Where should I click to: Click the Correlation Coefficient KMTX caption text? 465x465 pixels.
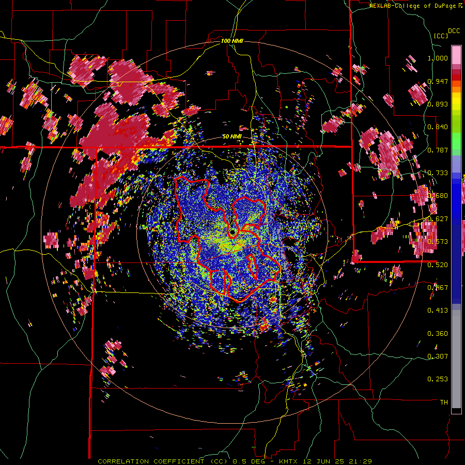click(235, 461)
